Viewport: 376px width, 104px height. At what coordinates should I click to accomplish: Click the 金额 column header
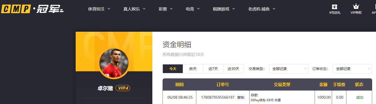pyautogui.click(x=323, y=85)
